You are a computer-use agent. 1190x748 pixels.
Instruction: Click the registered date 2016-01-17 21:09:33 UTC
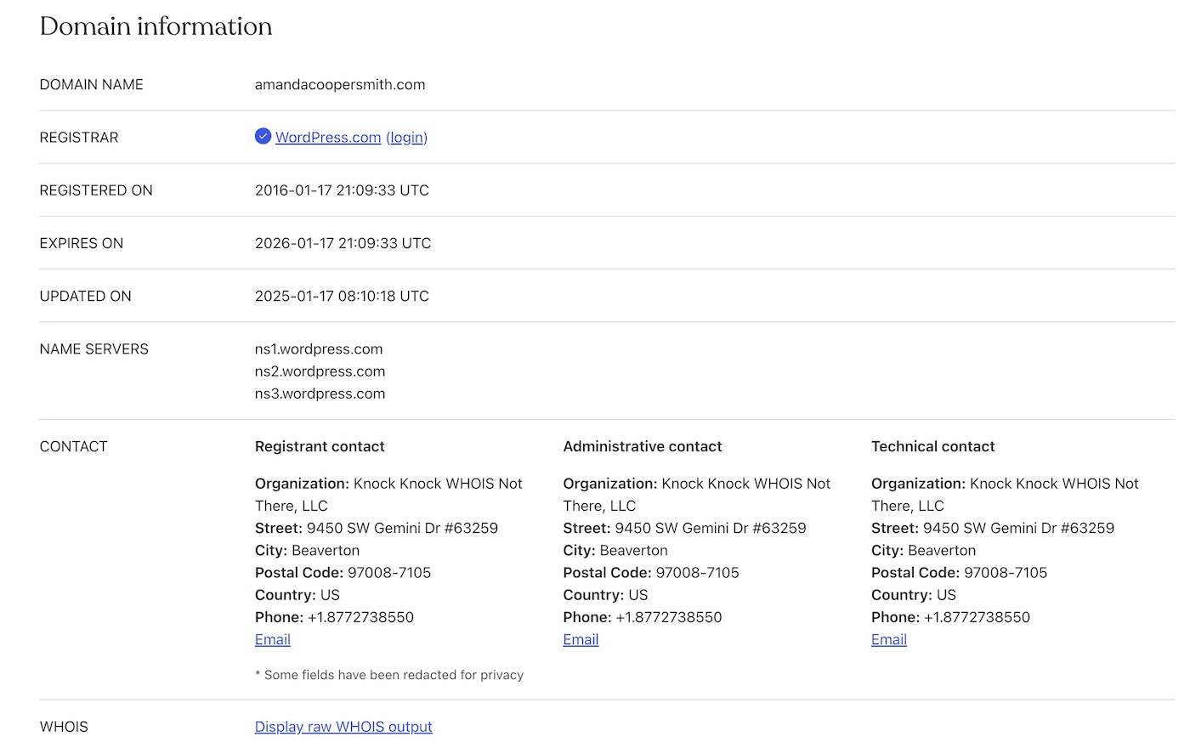coord(342,190)
